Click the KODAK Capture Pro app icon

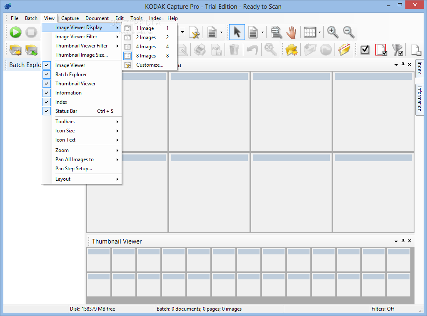point(8,6)
